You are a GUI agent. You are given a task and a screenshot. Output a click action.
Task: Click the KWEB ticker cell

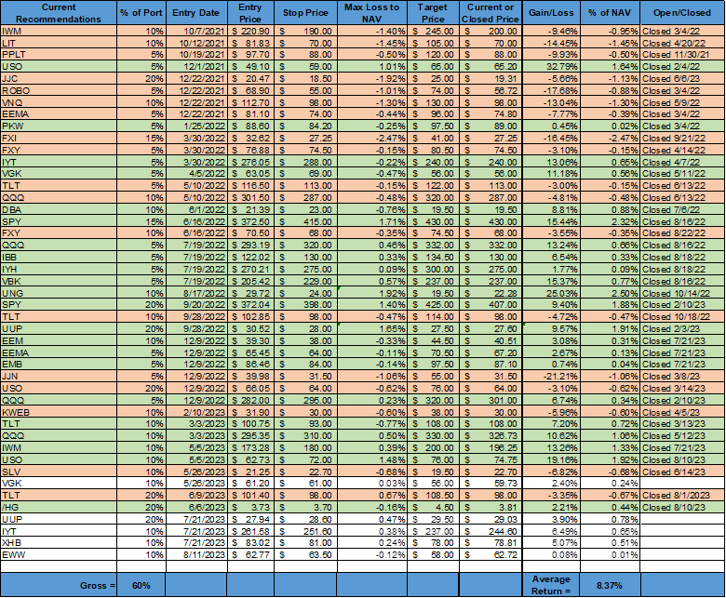pyautogui.click(x=59, y=412)
